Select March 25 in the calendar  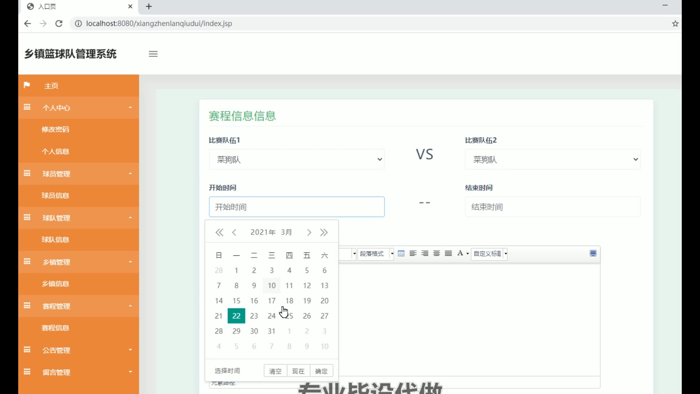coord(289,316)
